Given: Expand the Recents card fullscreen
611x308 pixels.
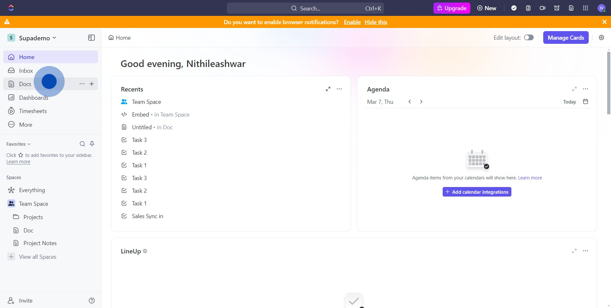Looking at the screenshot, I should 328,89.
